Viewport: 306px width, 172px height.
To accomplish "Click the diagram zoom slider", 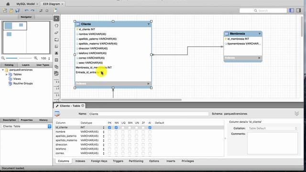I will click(x=19, y=58).
